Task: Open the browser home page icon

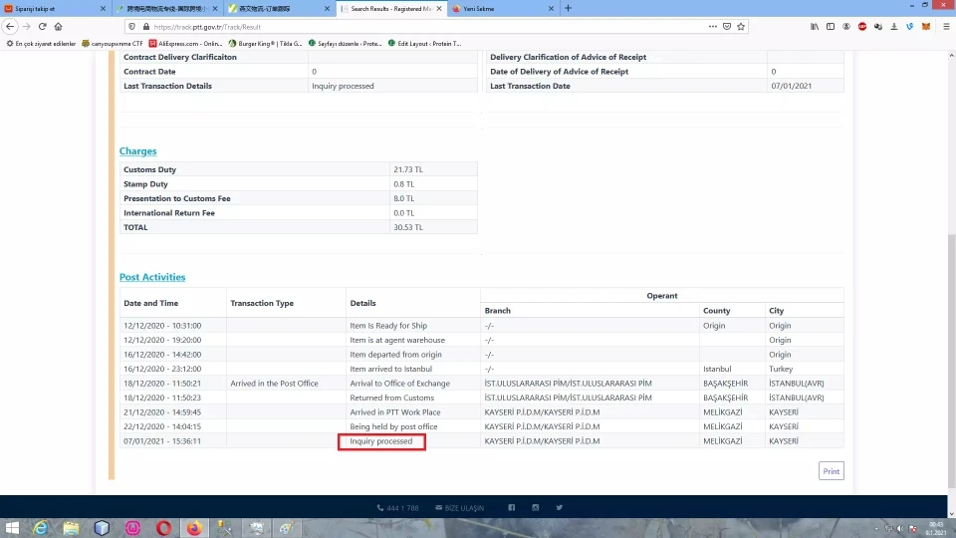Action: click(x=58, y=26)
